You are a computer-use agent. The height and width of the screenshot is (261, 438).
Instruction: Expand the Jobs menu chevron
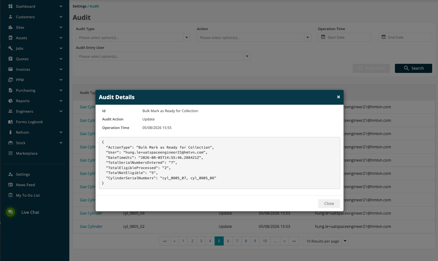(61, 48)
